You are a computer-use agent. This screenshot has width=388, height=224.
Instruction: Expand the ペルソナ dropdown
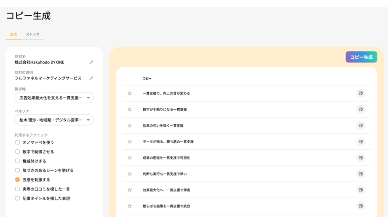pyautogui.click(x=54, y=120)
